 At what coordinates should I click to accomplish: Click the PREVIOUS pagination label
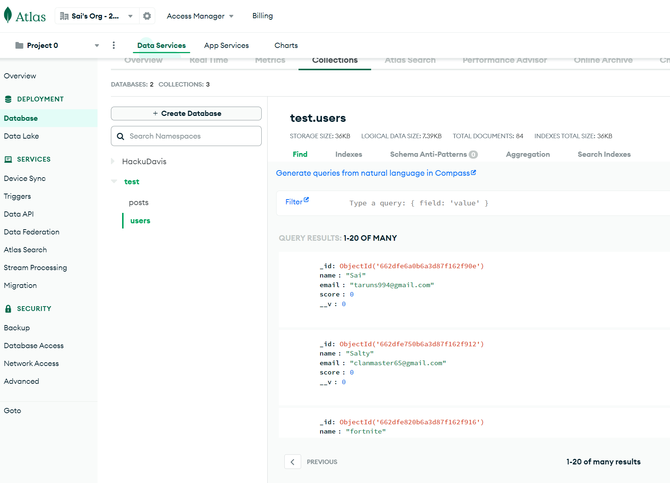(322, 462)
